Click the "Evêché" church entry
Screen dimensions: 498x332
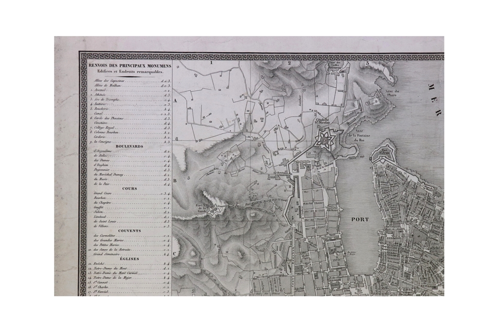pyautogui.click(x=130, y=264)
